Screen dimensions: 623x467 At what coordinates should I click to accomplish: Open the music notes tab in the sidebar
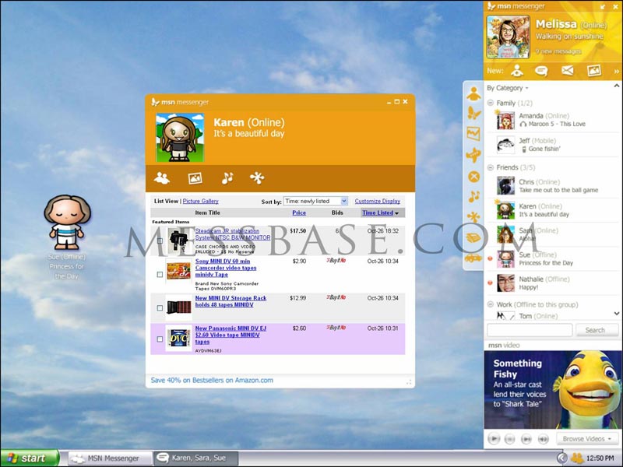[x=473, y=196]
